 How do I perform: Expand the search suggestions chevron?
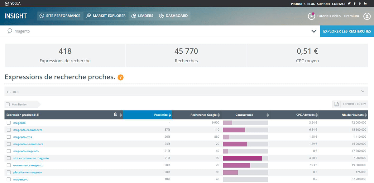(x=314, y=31)
